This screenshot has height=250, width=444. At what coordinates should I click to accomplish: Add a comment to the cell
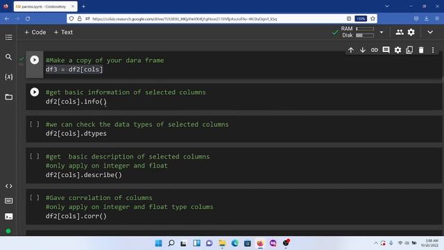pyautogui.click(x=386, y=50)
